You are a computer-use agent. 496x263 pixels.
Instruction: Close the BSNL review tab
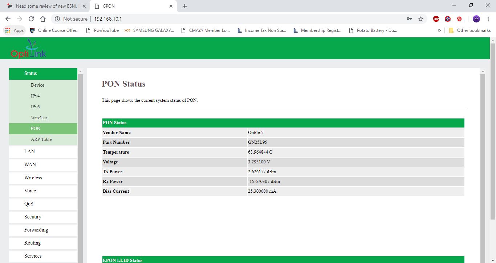tap(84, 6)
